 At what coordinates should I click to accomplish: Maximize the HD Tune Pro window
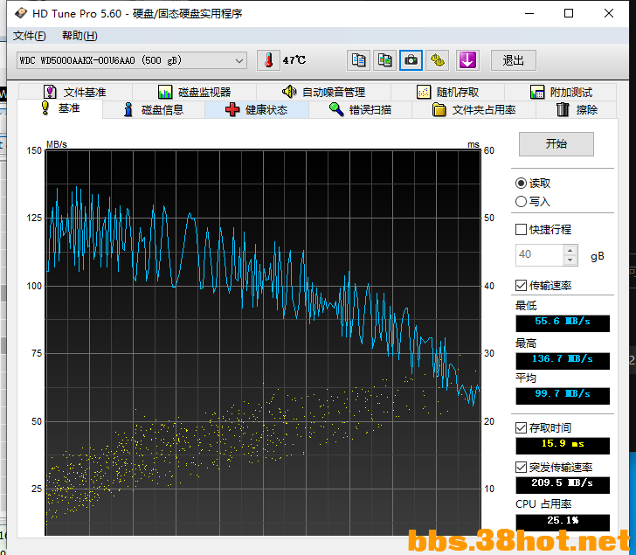click(x=569, y=13)
